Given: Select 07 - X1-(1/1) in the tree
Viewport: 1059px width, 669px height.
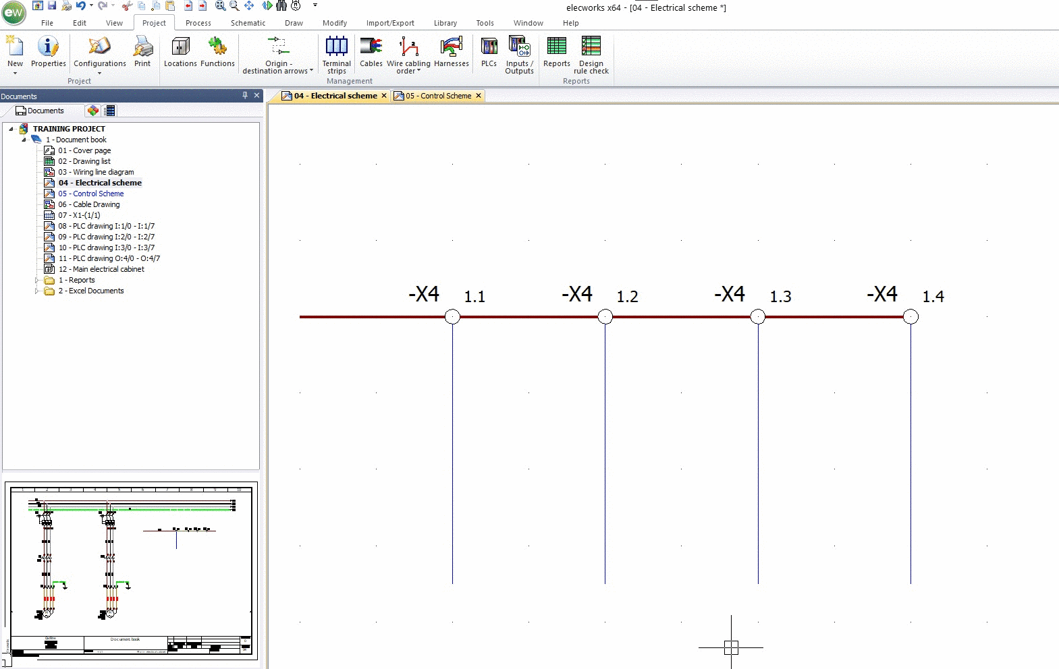Looking at the screenshot, I should click(x=79, y=215).
